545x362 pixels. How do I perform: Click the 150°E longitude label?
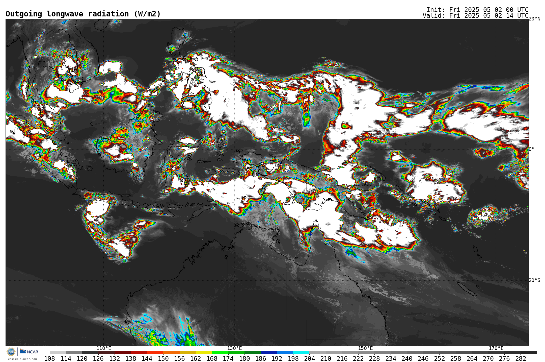click(x=365, y=348)
